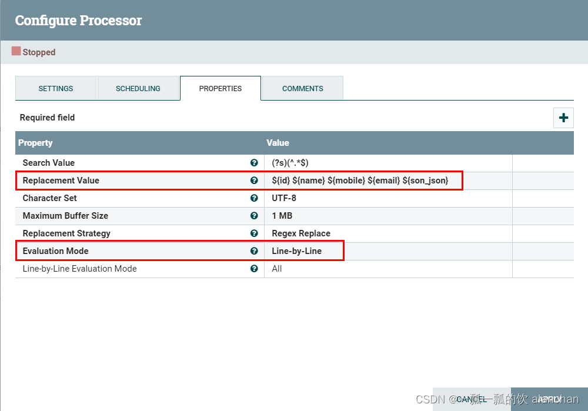Image resolution: width=588 pixels, height=411 pixels.
Task: Select the Replacement Value property name
Action: coord(61,181)
